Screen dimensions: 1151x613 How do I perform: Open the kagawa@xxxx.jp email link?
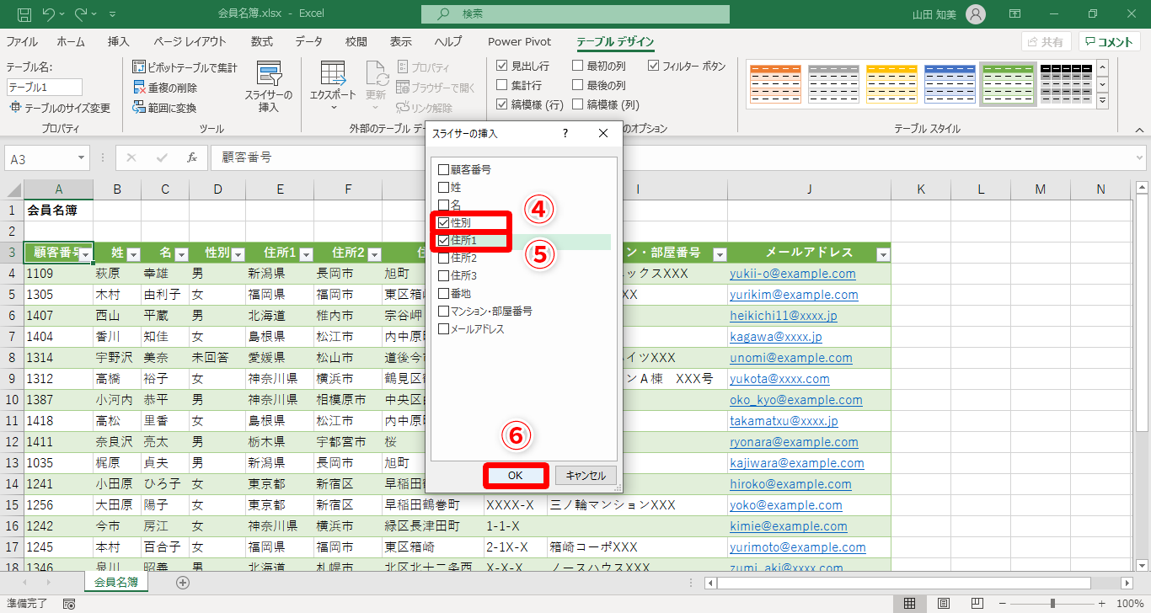point(776,337)
